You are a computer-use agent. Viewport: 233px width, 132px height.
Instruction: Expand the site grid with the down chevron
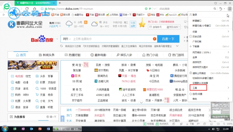[141, 102]
